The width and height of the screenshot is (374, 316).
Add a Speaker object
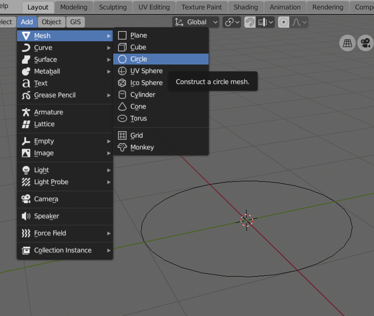[x=65, y=216]
